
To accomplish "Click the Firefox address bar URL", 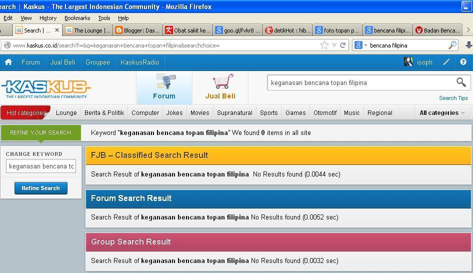I will 166,45.
